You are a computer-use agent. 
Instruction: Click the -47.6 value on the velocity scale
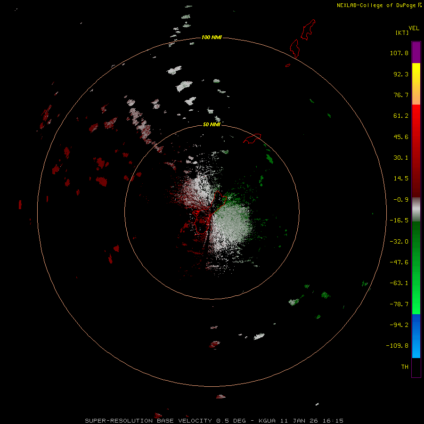[399, 262]
